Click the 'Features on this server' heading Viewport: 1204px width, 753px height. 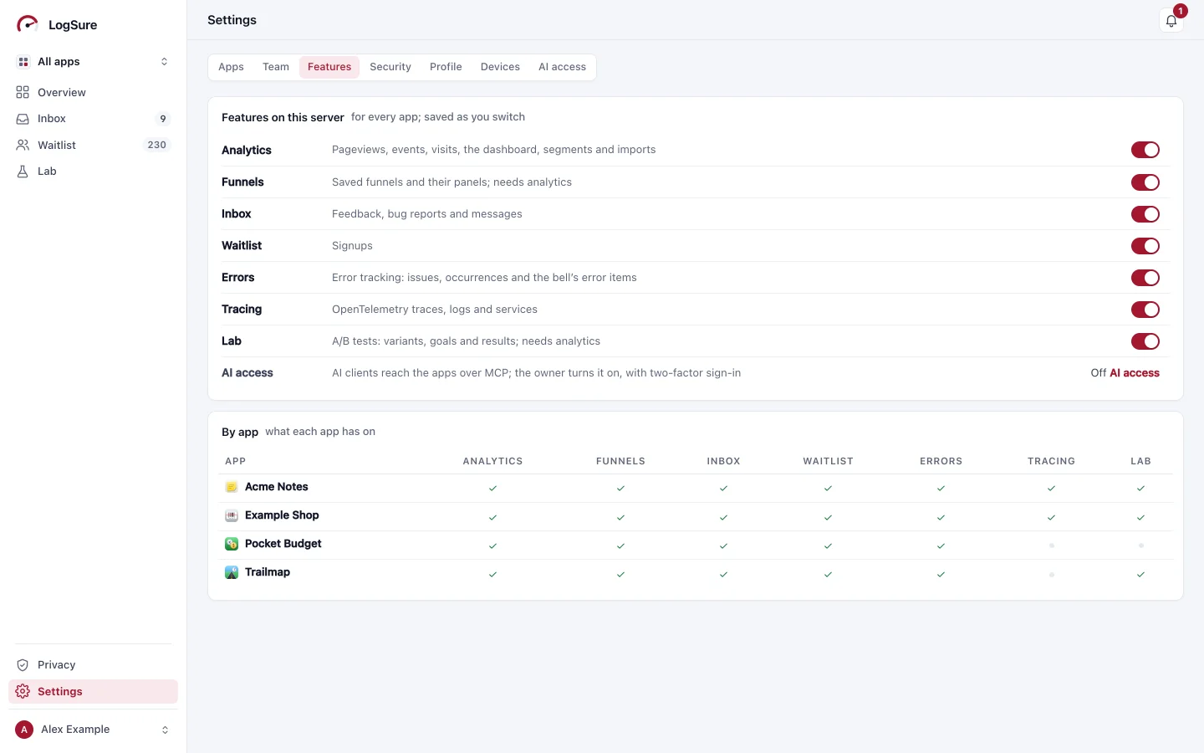[283, 117]
